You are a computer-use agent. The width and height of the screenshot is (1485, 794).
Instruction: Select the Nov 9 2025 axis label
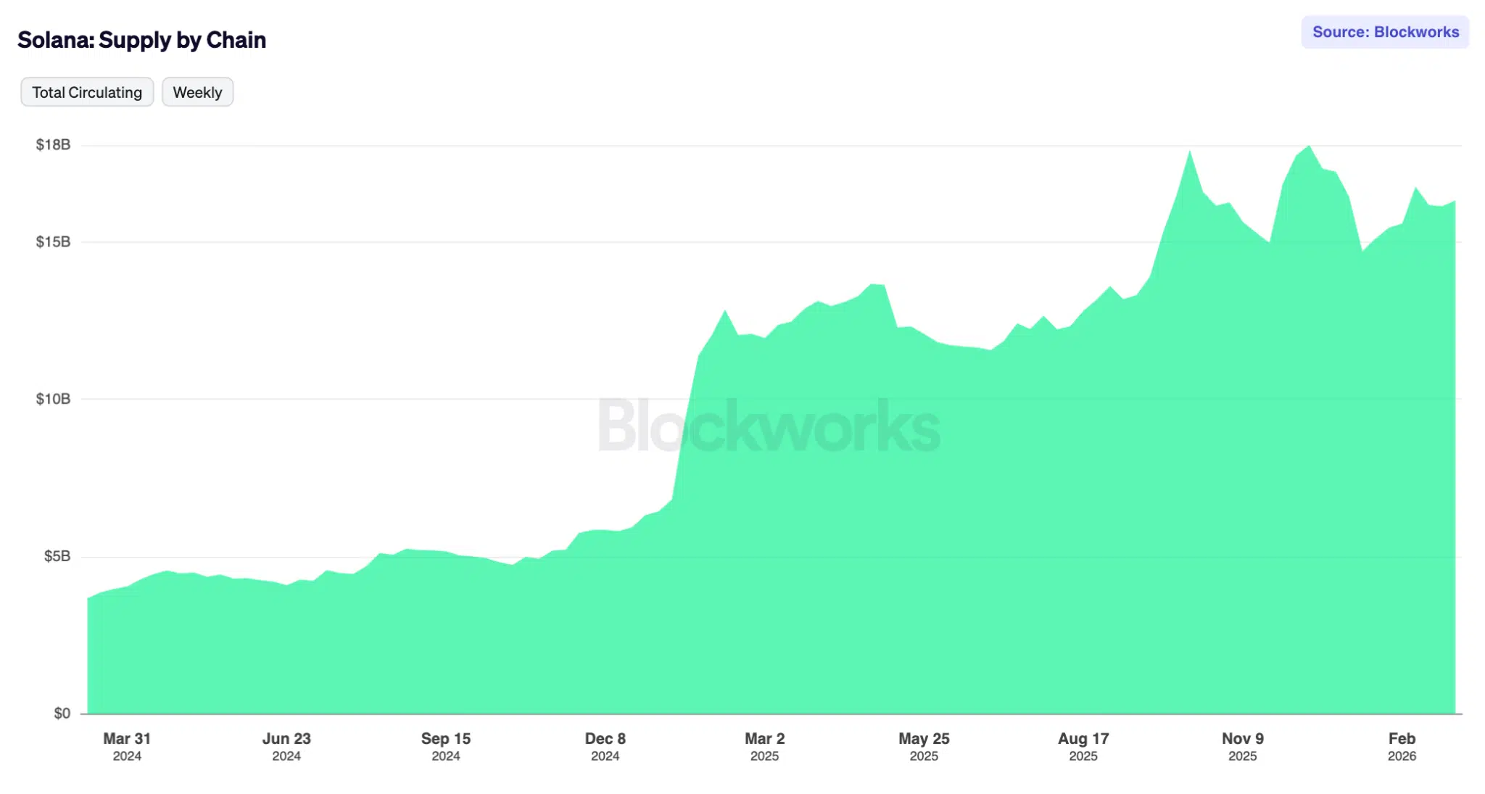pyautogui.click(x=1243, y=746)
